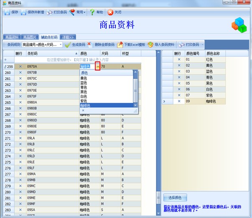The height and width of the screenshot is (218, 252).
Task: Click the red 关闭 close icon
Action: [110, 13]
